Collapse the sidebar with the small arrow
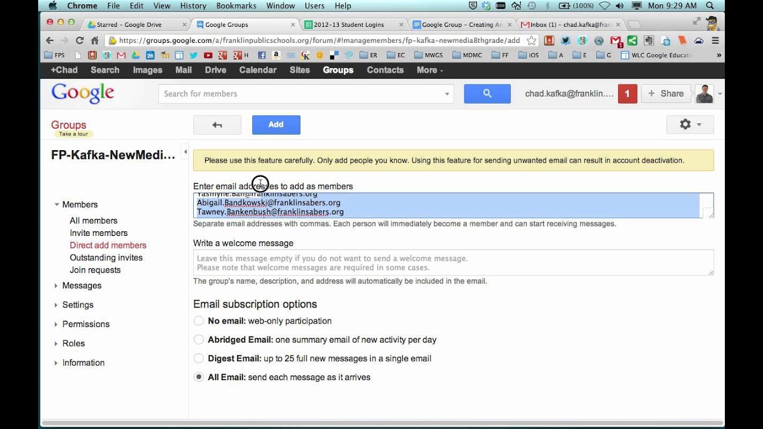The height and width of the screenshot is (429, 763). click(x=185, y=152)
